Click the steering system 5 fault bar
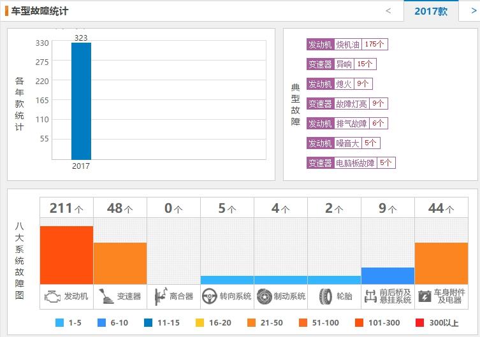 [227, 280]
